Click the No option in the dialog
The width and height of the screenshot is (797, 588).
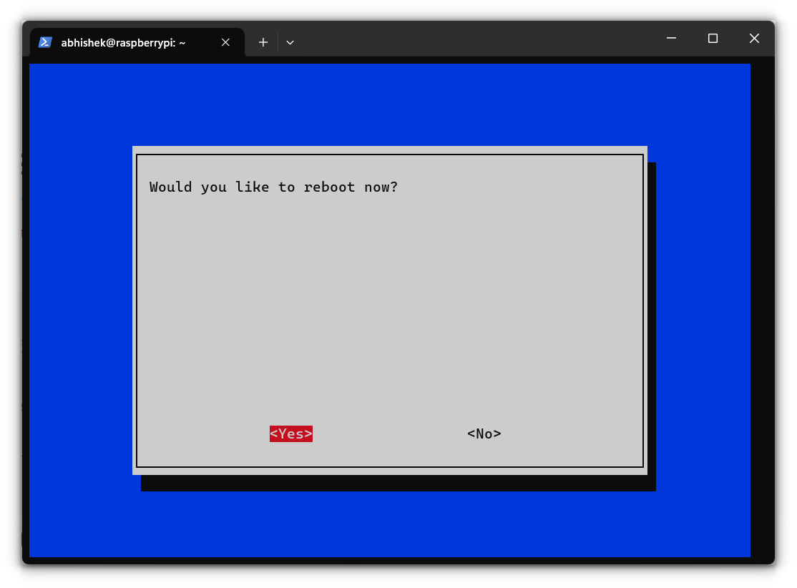click(484, 433)
